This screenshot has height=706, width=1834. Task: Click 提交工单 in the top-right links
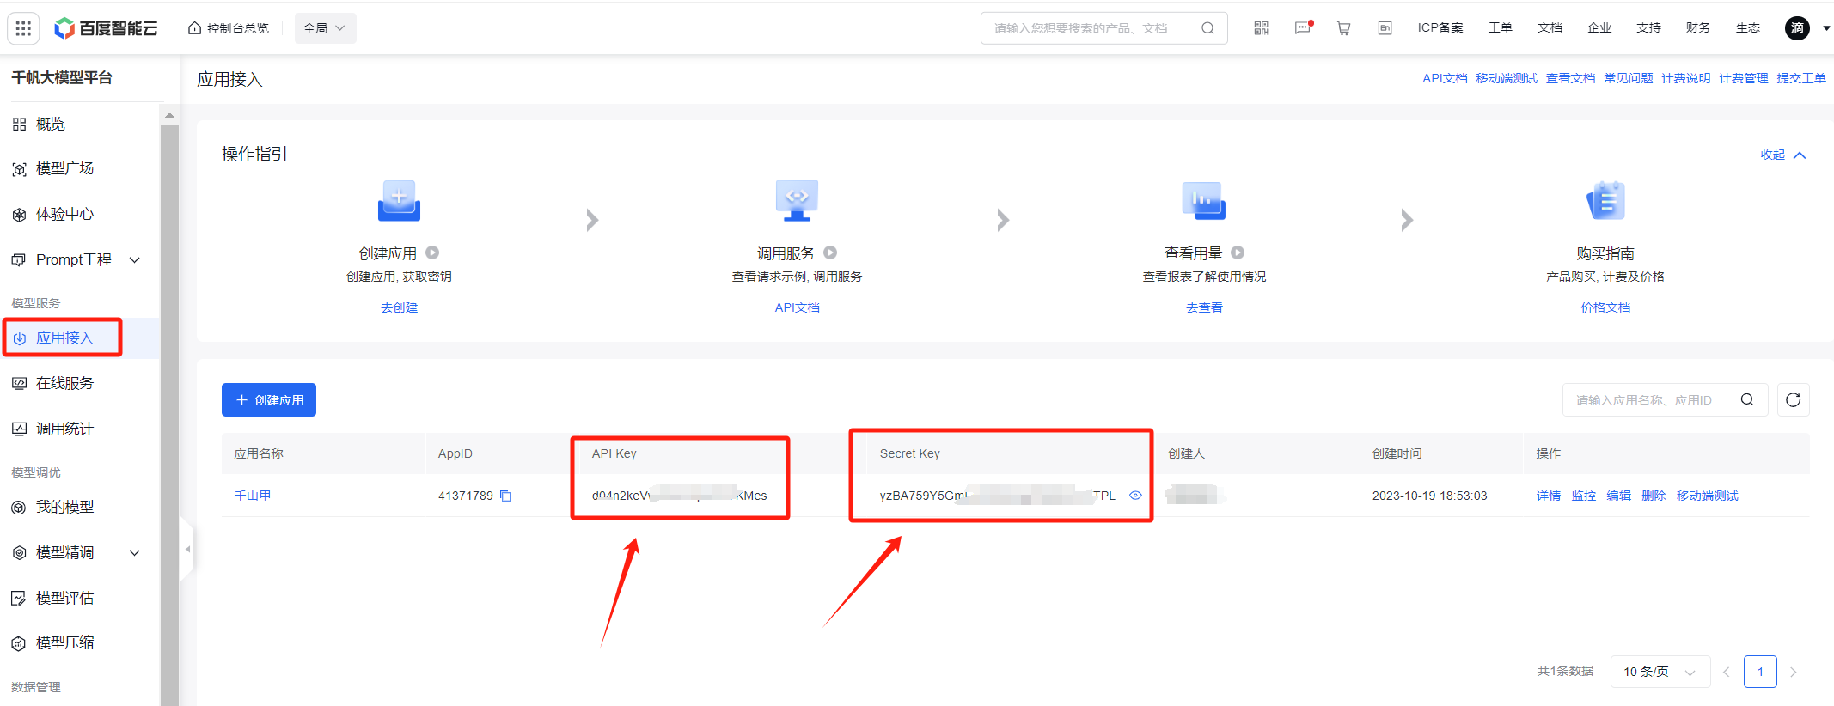(x=1801, y=78)
